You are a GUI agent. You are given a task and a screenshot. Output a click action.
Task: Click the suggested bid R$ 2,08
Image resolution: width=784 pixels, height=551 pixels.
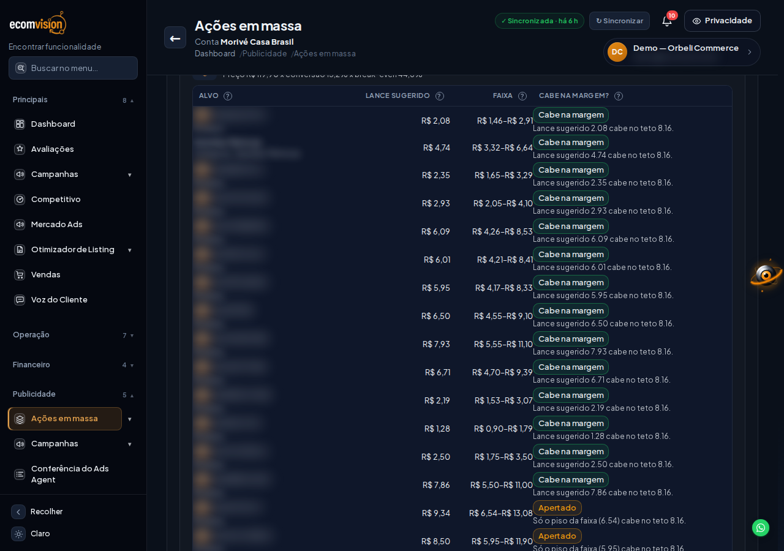435,121
